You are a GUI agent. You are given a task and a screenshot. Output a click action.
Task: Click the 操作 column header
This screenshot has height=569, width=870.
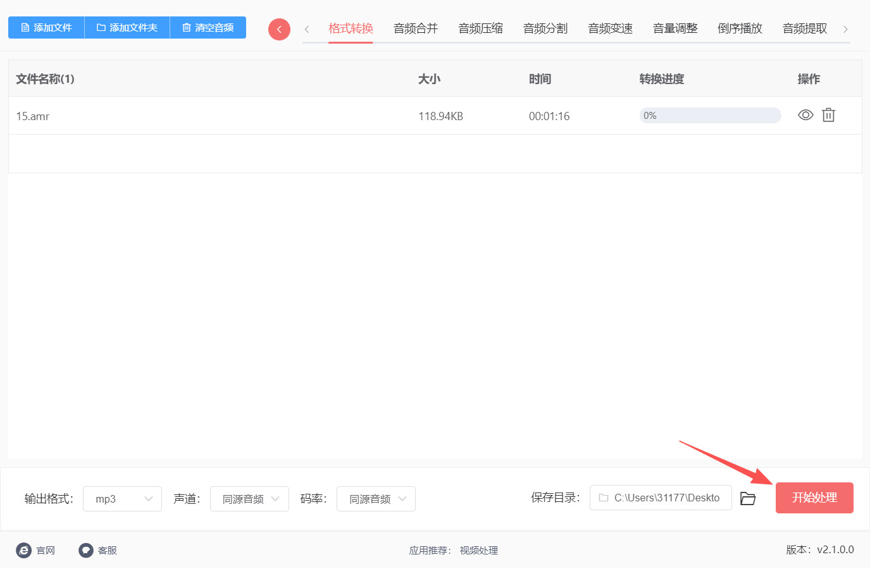(809, 79)
